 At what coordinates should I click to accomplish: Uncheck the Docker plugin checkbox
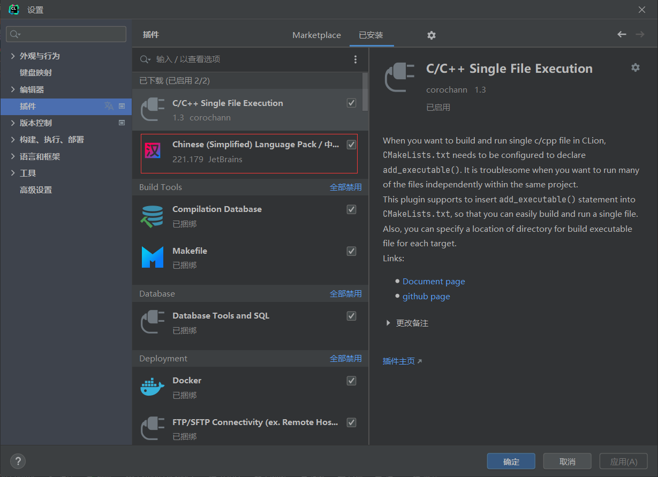coord(352,381)
